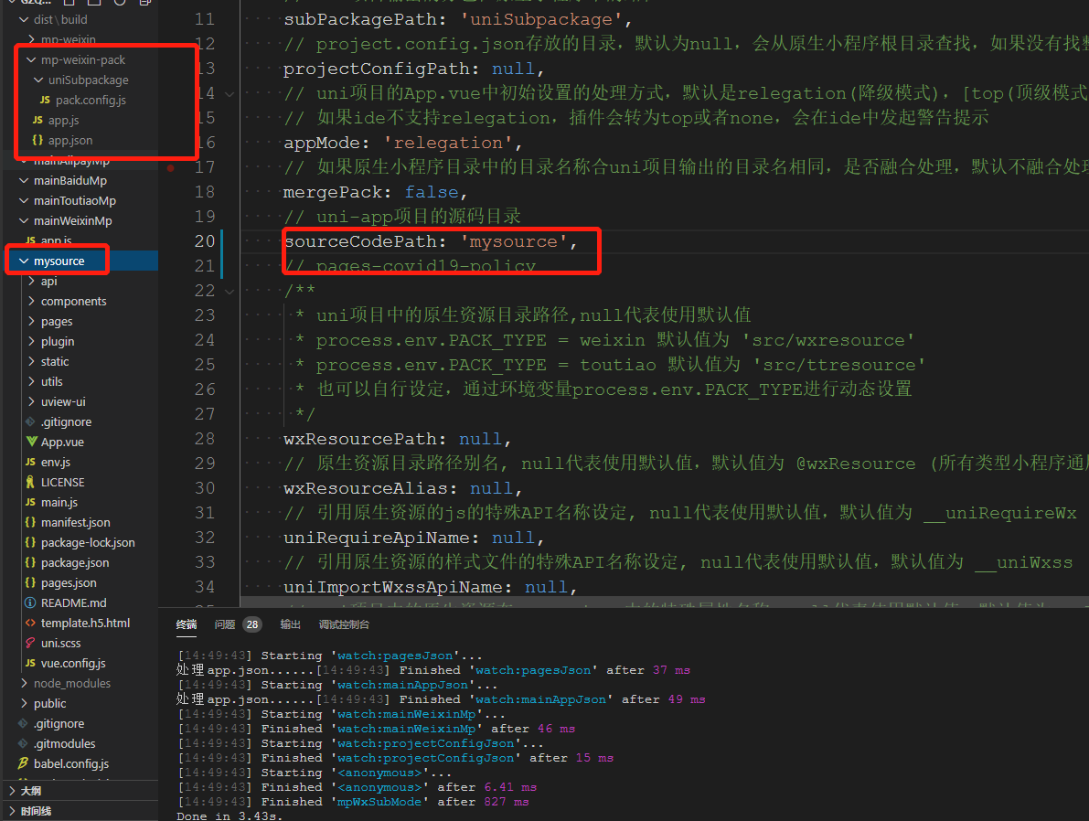Expand the utils folder

[x=30, y=382]
